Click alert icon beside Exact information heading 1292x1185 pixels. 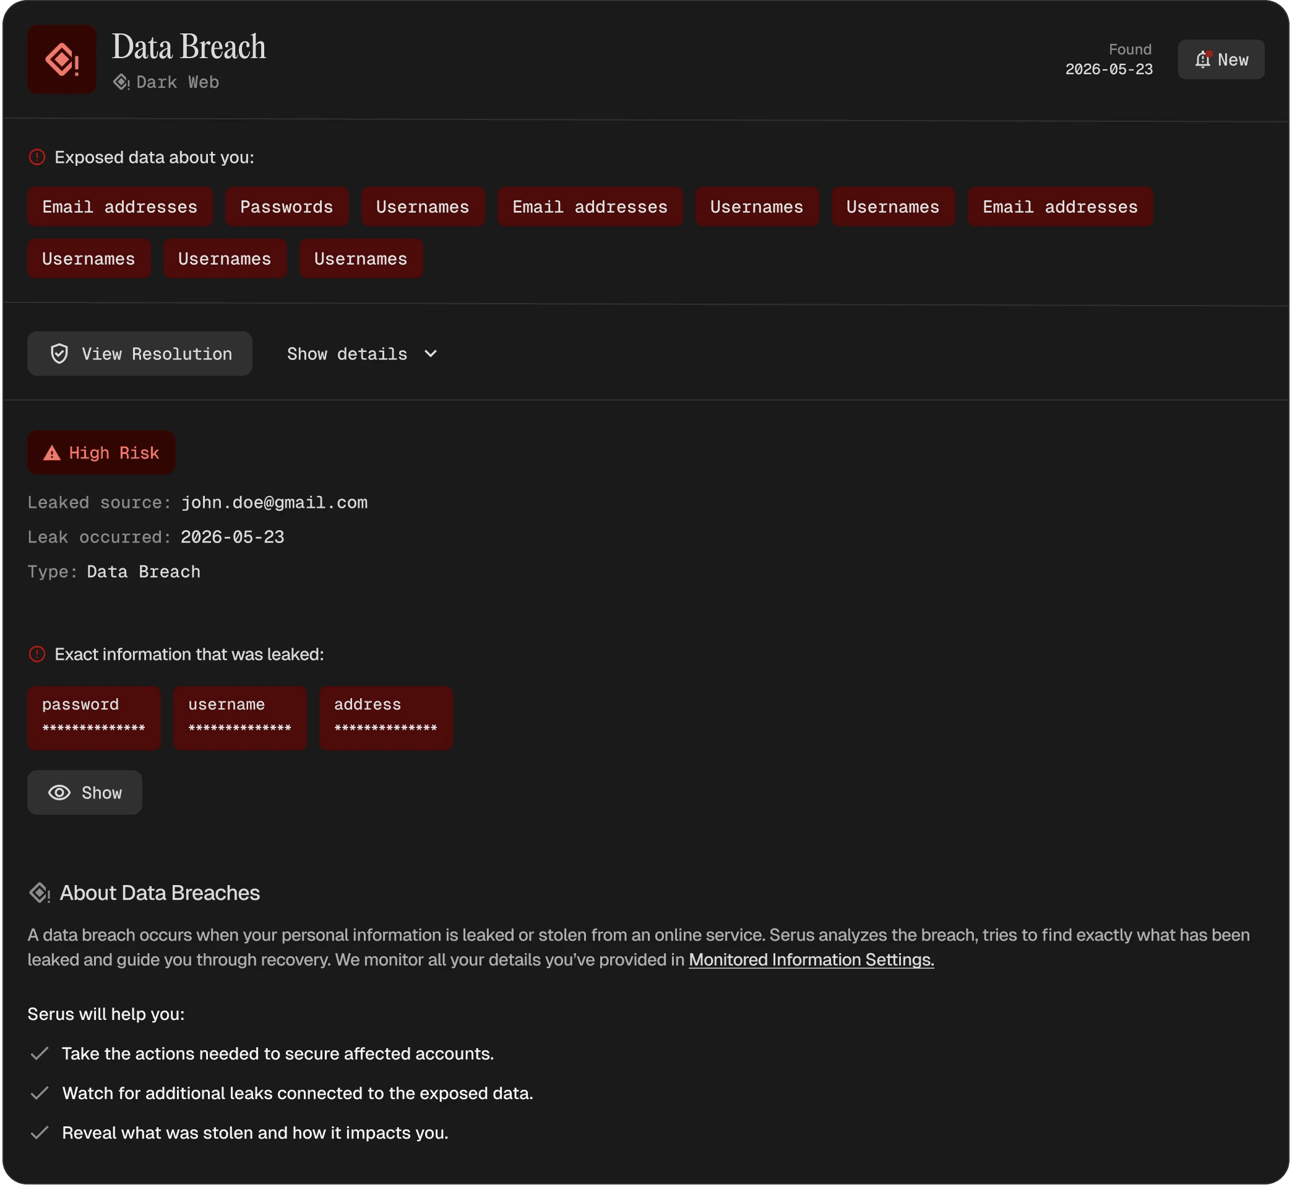click(x=37, y=654)
